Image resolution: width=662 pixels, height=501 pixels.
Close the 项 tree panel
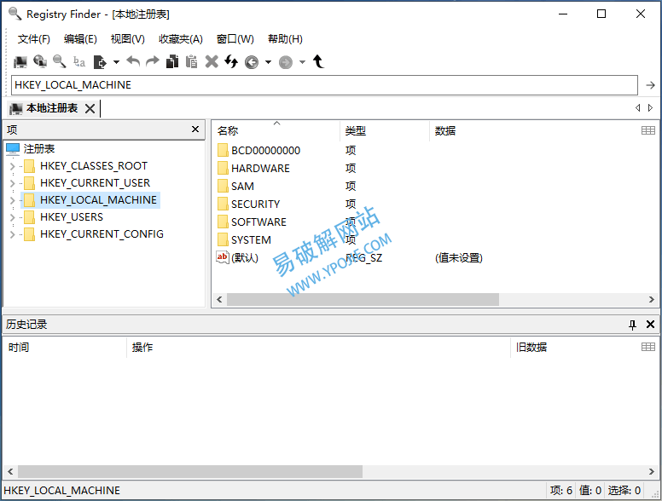click(195, 129)
